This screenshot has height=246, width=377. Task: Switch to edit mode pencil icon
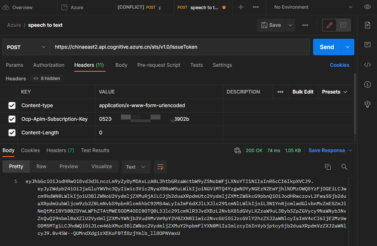click(330, 25)
